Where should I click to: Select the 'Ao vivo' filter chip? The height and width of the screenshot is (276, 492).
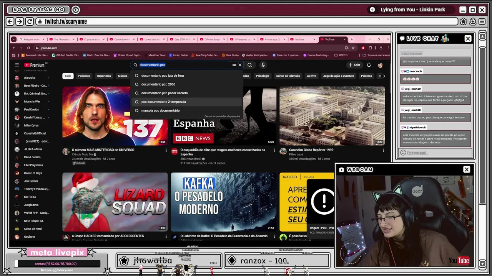click(312, 76)
